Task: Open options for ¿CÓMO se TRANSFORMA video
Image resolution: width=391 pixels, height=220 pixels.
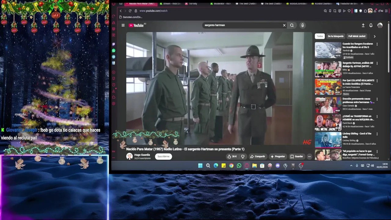Action: tap(377, 116)
